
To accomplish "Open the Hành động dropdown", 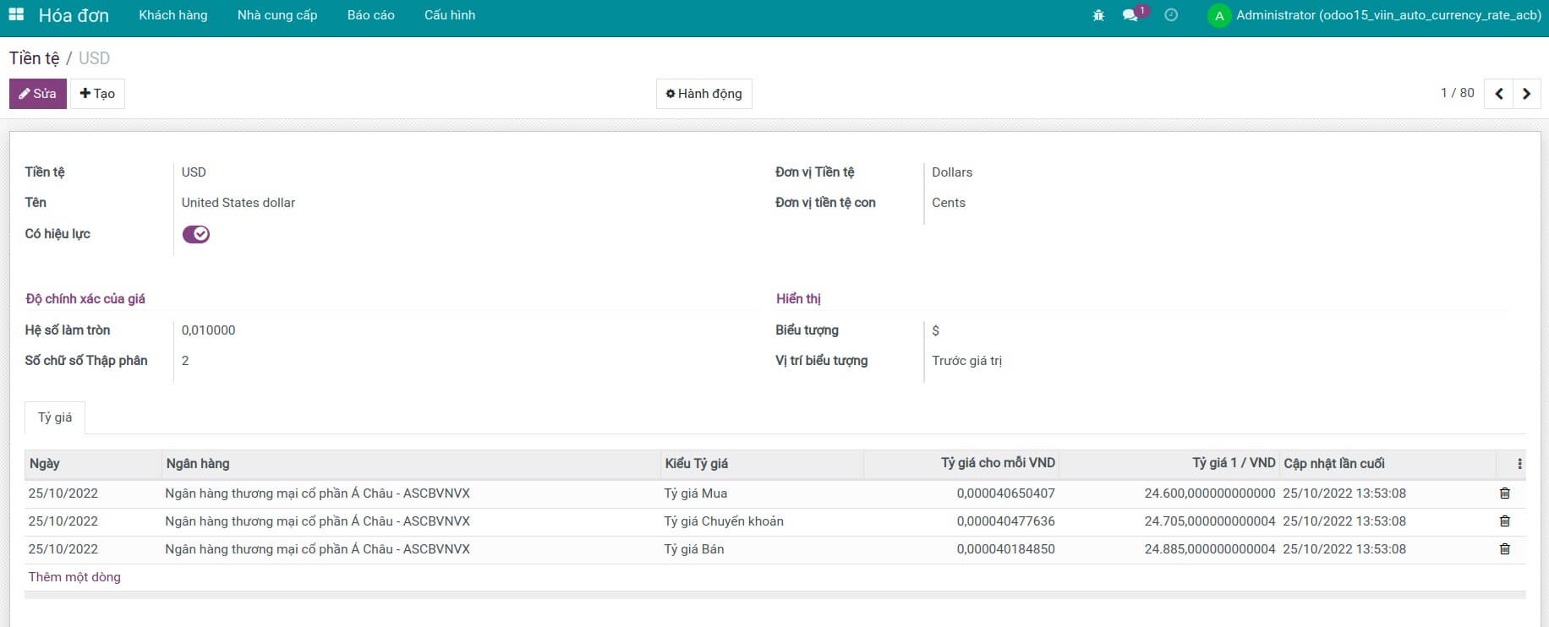I will tap(703, 94).
